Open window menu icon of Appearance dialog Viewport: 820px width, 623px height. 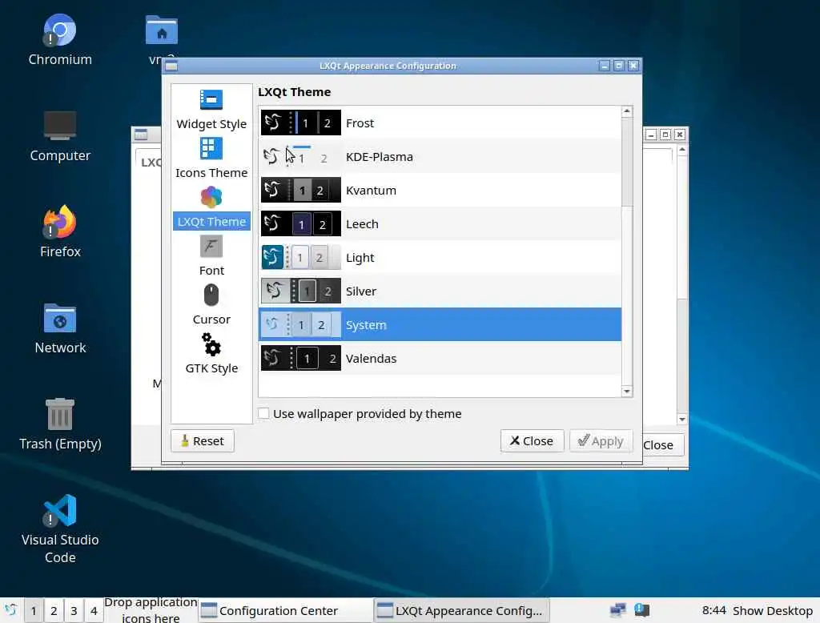point(171,66)
